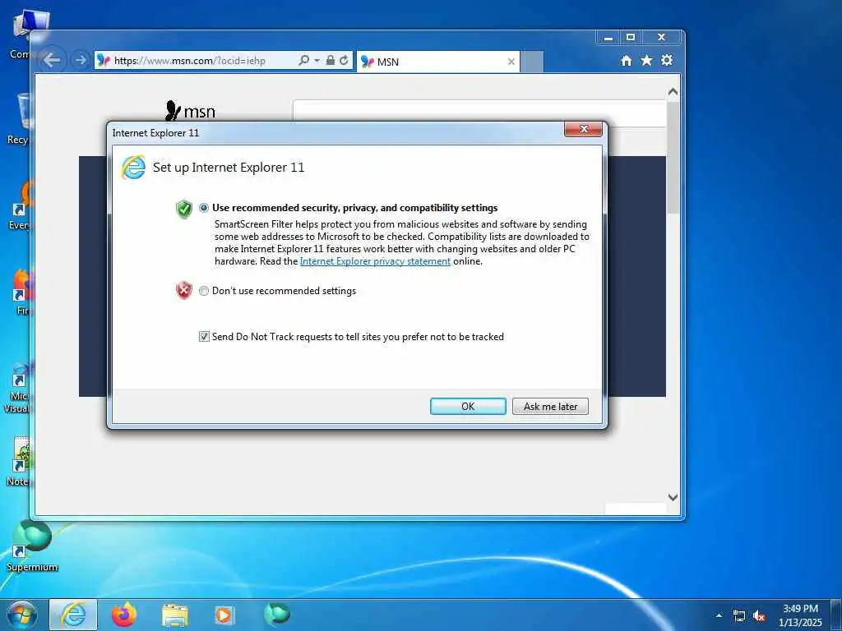Click Internet Explorer logo in setup dialog
The width and height of the screenshot is (842, 631).
click(133, 167)
